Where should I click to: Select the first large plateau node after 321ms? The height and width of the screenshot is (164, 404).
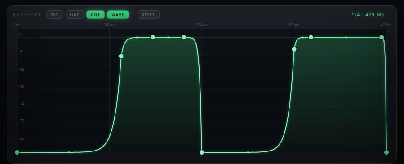click(x=311, y=37)
